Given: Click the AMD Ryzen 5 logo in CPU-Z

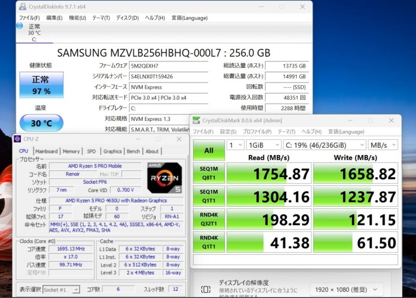Looking at the screenshot, I should click(164, 178).
